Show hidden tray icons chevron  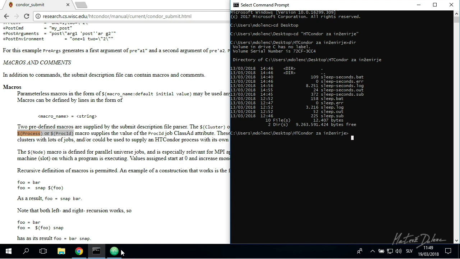click(x=373, y=251)
